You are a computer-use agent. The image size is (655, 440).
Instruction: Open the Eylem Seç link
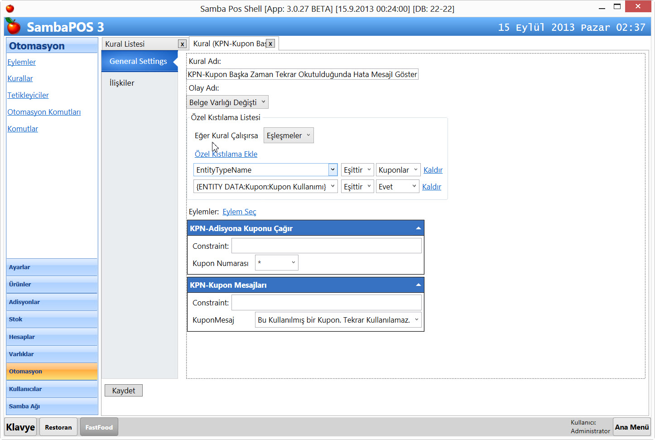coord(239,212)
